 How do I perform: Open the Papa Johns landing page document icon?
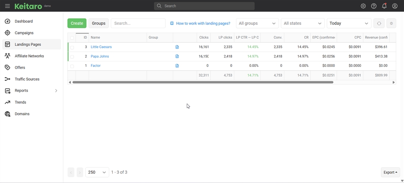tap(177, 56)
